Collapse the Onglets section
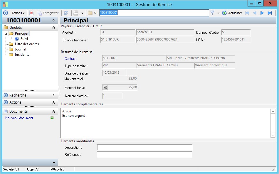 [53, 28]
